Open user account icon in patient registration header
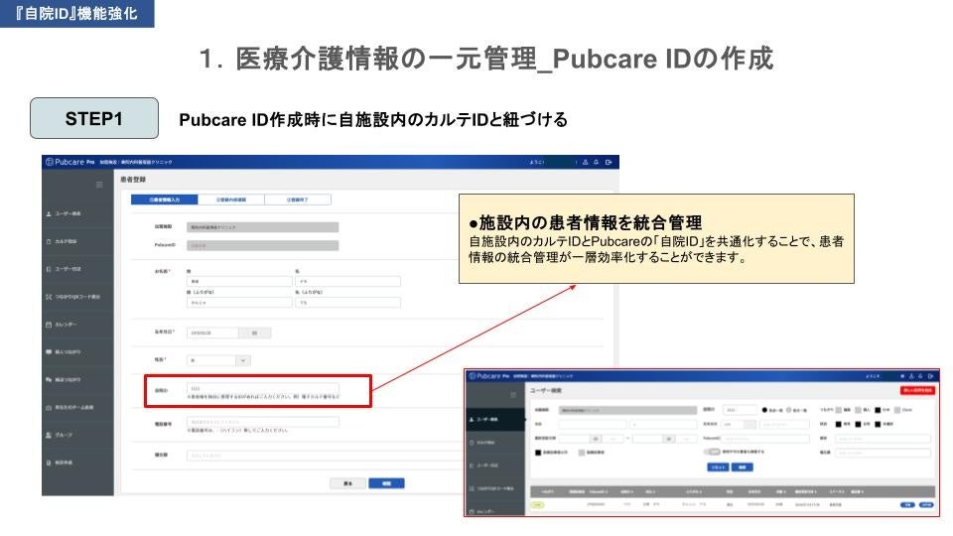The height and width of the screenshot is (536, 953). coord(586,162)
